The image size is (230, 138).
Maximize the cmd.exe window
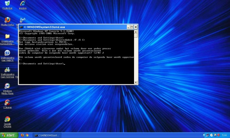coord(132,27)
